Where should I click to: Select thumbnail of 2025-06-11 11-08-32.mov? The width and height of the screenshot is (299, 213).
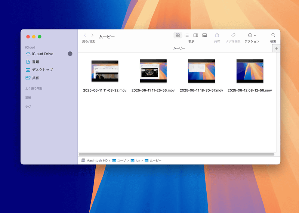(105, 71)
